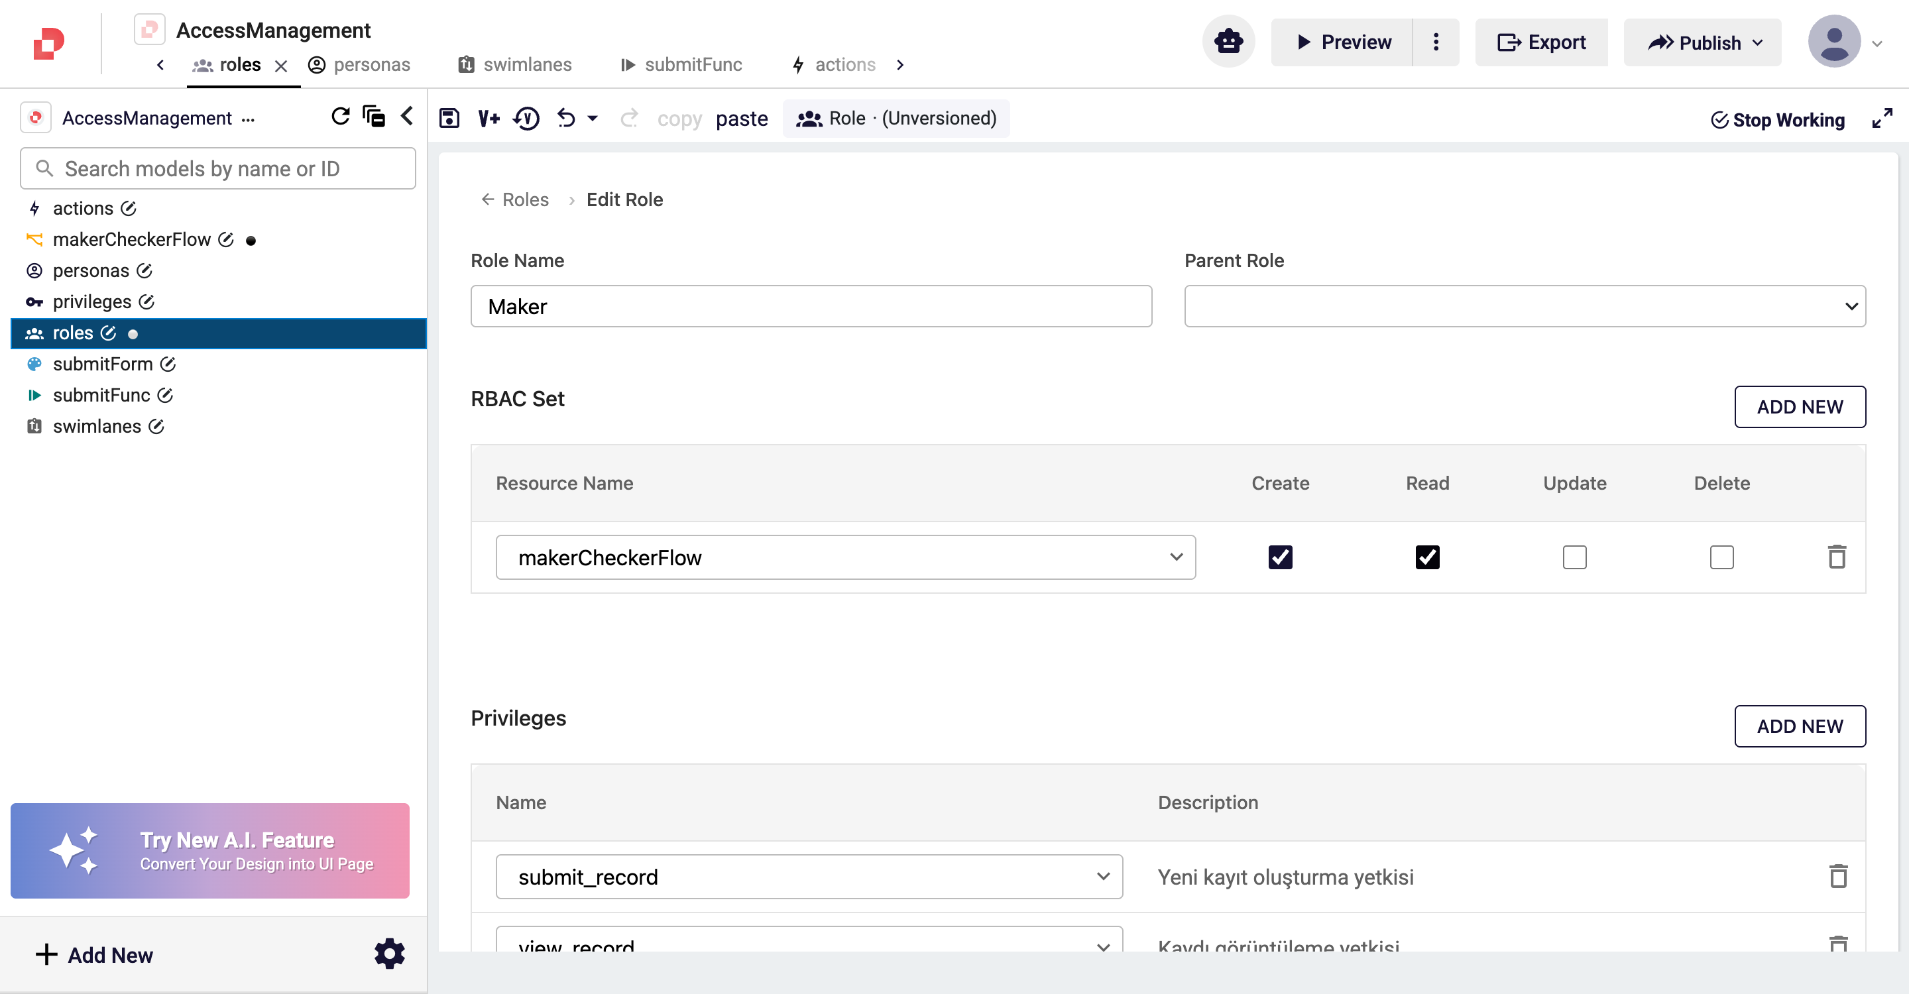Click the save icon in editor toolbar
1909x994 pixels.
click(449, 119)
